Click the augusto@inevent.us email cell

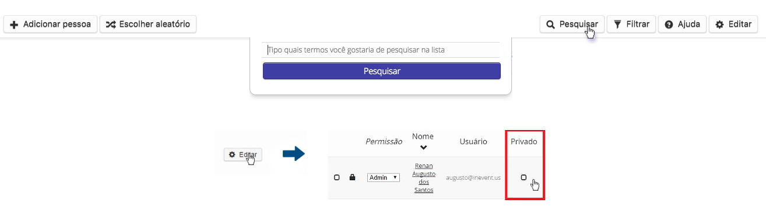[473, 177]
